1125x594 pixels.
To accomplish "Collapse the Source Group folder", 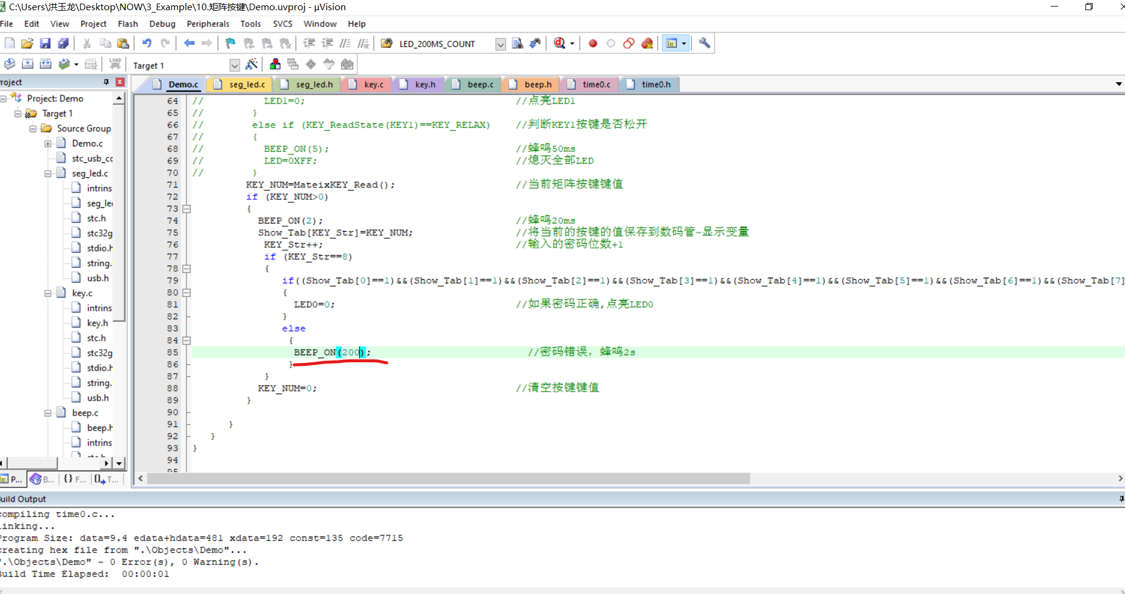I will click(32, 129).
